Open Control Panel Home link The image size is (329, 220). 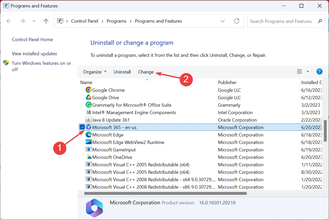[32, 40]
